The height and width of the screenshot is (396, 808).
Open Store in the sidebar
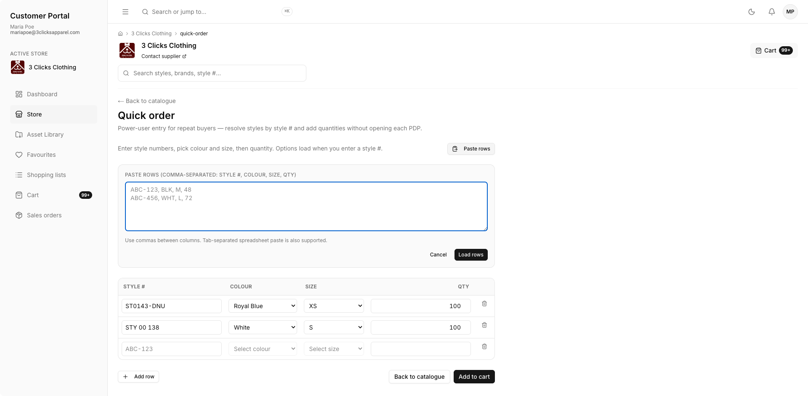[53, 114]
